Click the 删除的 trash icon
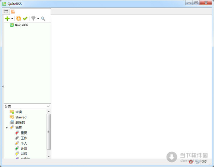Screen dimensions: 214x167 pos(12,122)
